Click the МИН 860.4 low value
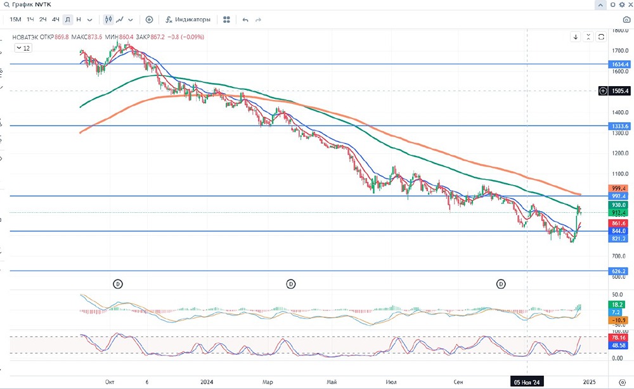 coord(119,37)
